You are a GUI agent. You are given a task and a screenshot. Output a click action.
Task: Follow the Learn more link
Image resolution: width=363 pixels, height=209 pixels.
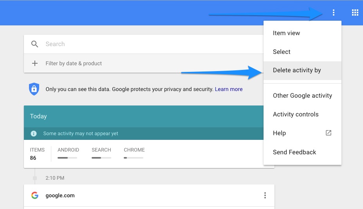(x=229, y=89)
